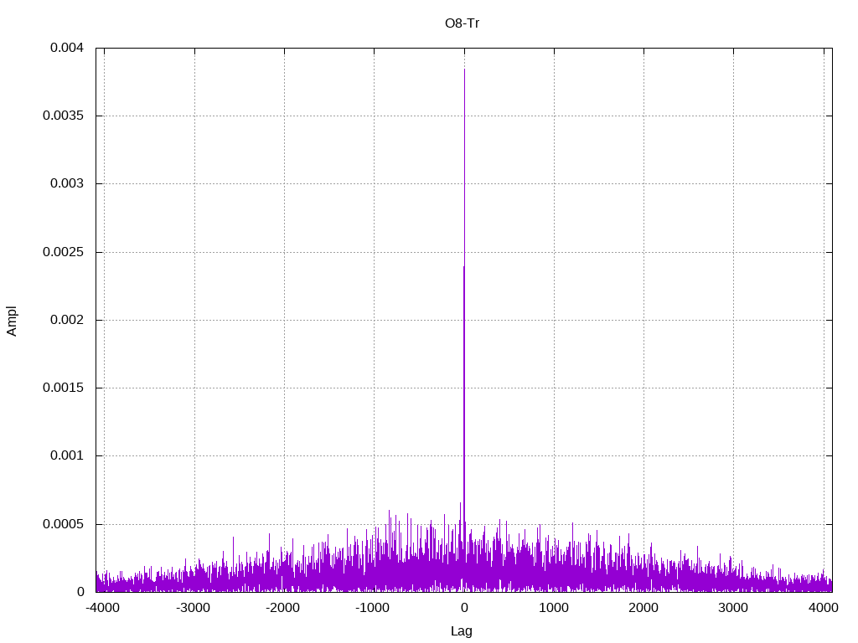Click the 0.0005 y-axis tick label
This screenshot has height=643, width=858.
click(63, 524)
